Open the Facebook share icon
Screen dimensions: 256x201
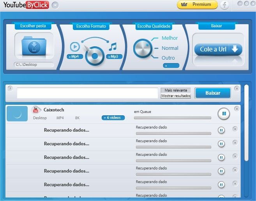click(224, 5)
